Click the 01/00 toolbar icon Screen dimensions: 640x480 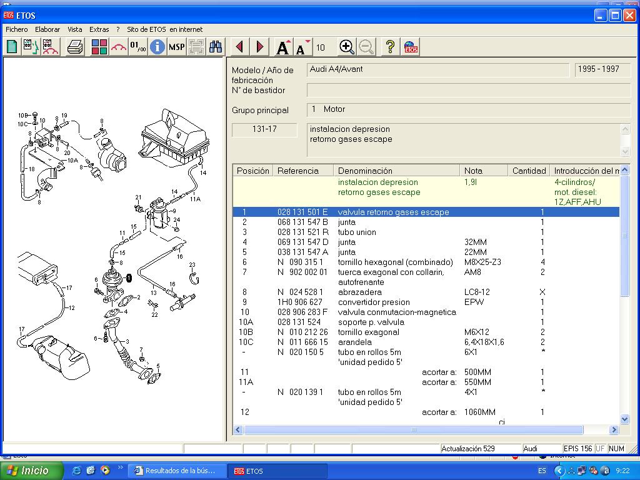(x=138, y=47)
